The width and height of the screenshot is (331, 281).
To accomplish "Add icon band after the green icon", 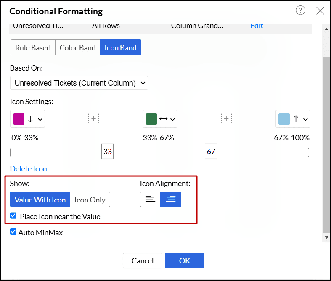I will tap(227, 119).
